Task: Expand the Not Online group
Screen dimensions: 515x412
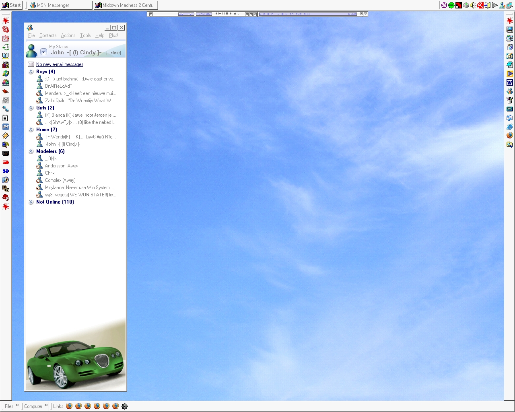Action: (31, 202)
